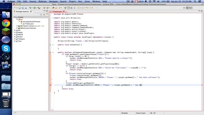The height and width of the screenshot is (115, 204).
Task: Collapse the me.pogostick29.freeze package
Action: point(19,22)
